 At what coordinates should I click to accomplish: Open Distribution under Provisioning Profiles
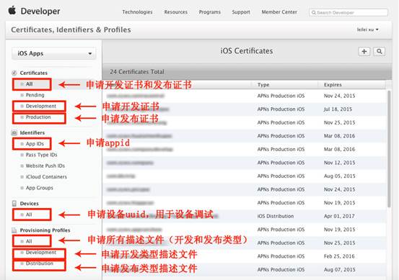(40, 263)
